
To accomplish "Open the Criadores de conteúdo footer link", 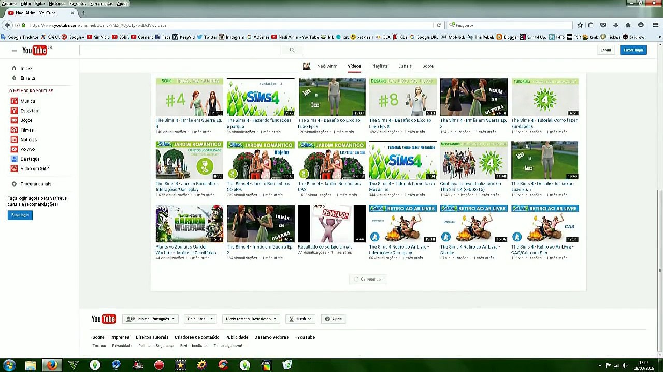I will pyautogui.click(x=197, y=337).
